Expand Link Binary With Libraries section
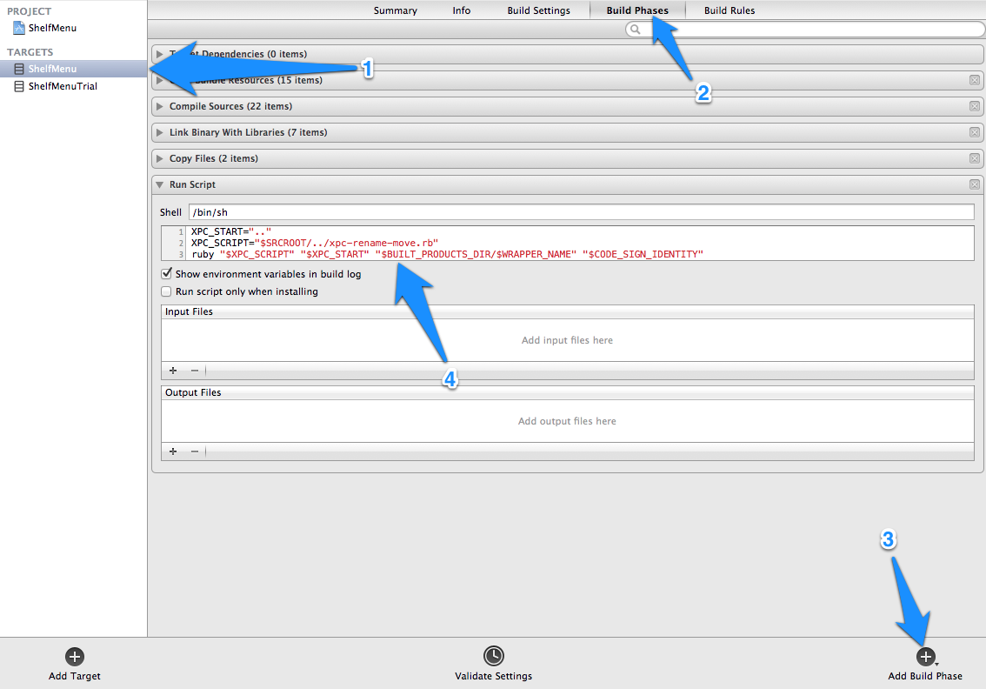Screen dimensions: 986x689 pos(160,132)
